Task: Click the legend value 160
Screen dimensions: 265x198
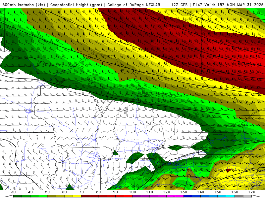Action: coord(235,192)
